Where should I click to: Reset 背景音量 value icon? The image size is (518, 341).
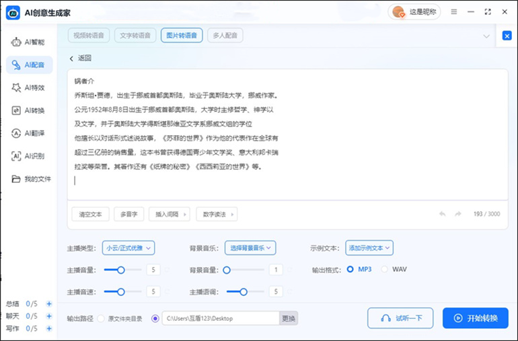pos(290,270)
